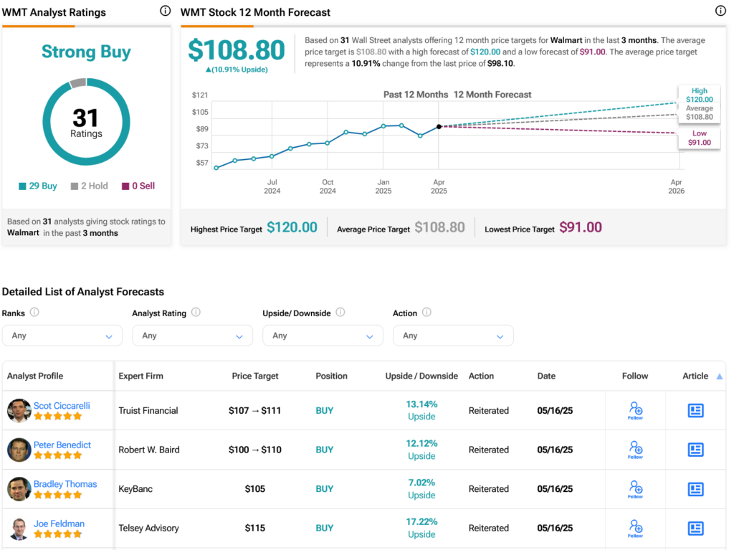The height and width of the screenshot is (550, 734).
Task: Click the BUY position in Truist Financial row
Action: coord(325,410)
